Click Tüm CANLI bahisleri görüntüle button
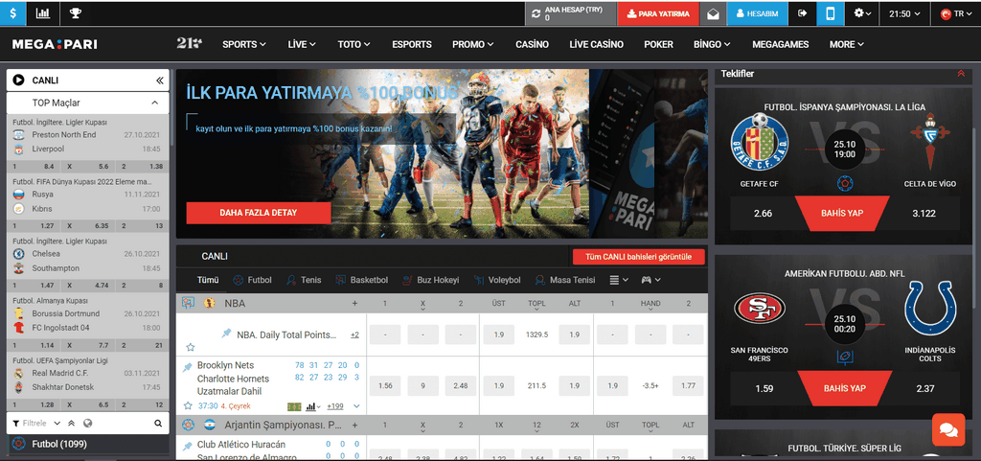 (x=639, y=257)
